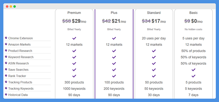The image size is (219, 102).
Task: Click the Rank Tracker question mark icon
Action: click(x=6, y=76)
